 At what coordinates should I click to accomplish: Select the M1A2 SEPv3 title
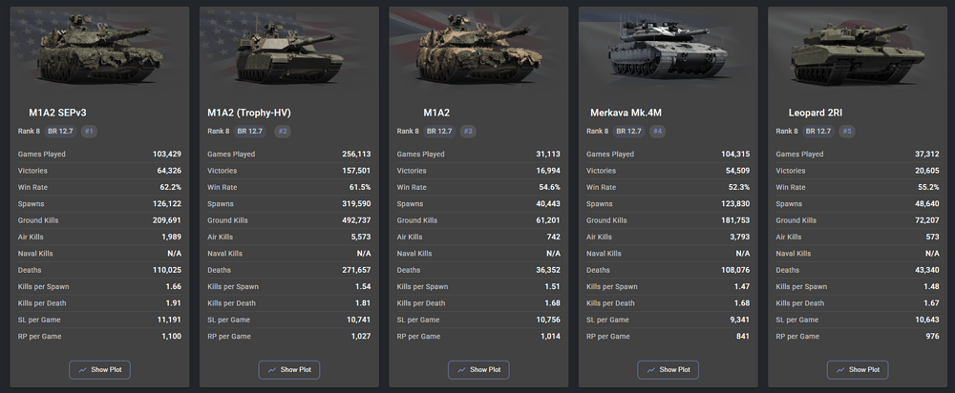coord(58,113)
